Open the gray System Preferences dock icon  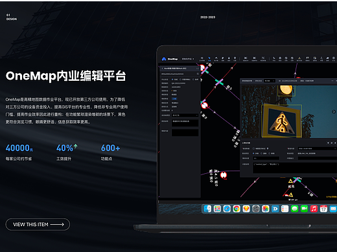click(x=256, y=209)
